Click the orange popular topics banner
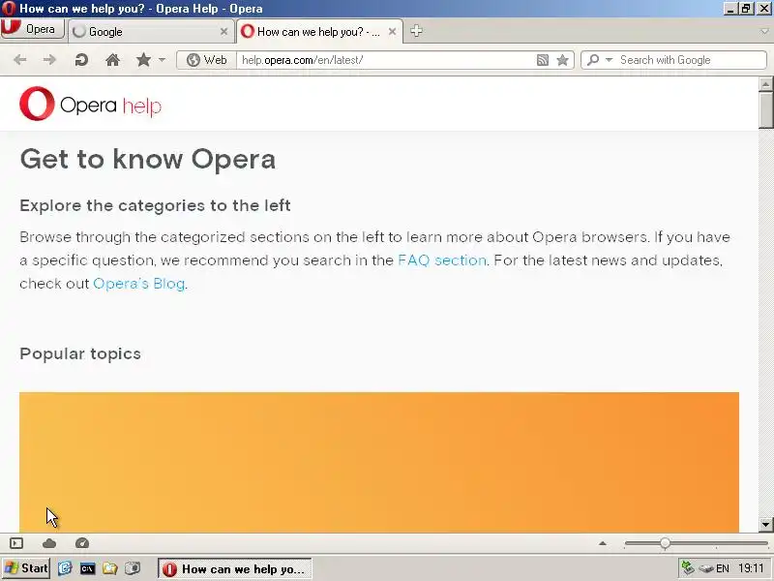The width and height of the screenshot is (774, 581). (379, 462)
